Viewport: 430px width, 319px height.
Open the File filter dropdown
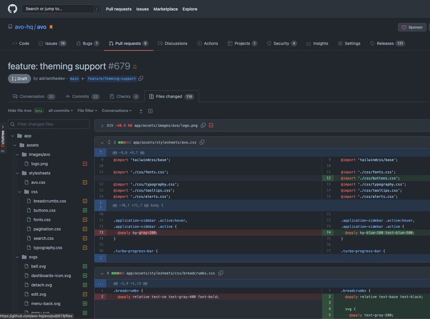(x=87, y=111)
